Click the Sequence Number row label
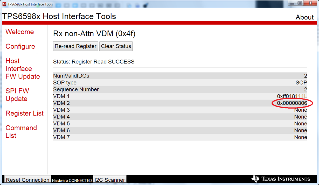 tap(76, 89)
